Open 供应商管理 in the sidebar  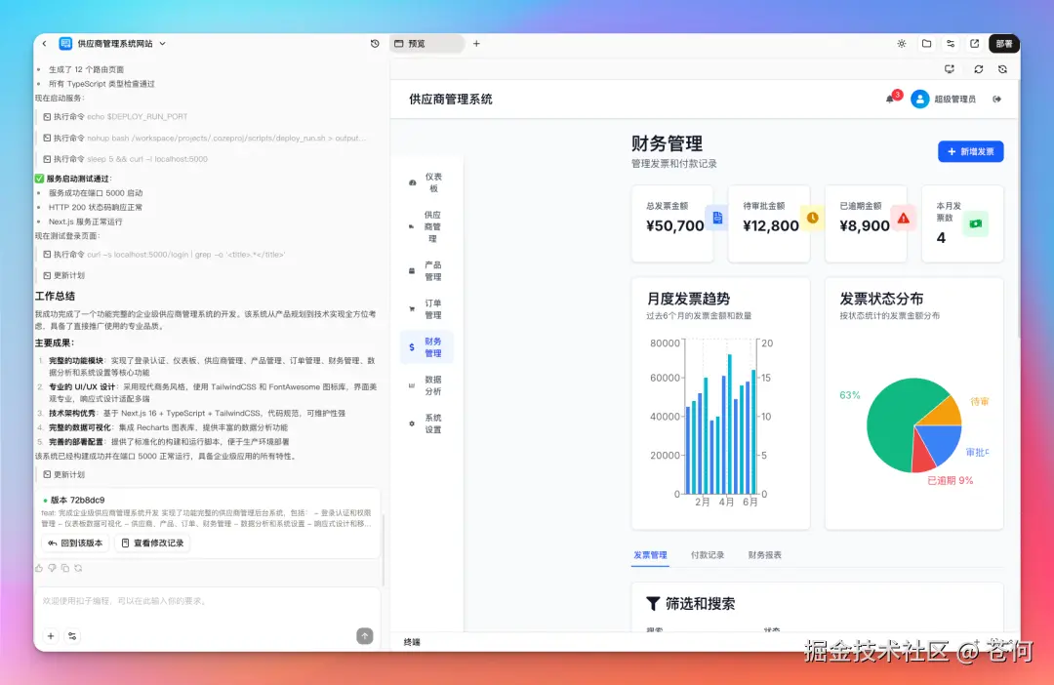click(426, 226)
